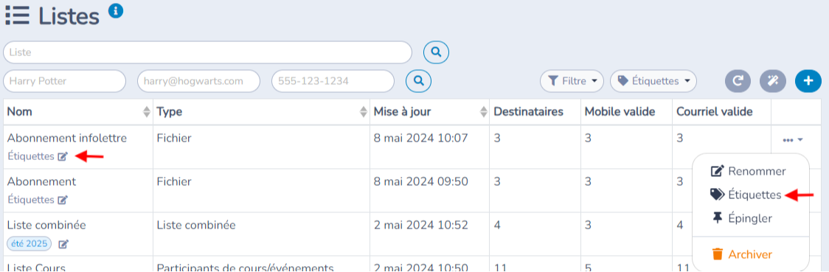This screenshot has width=829, height=272.
Task: Choose Étiquettes in the context menu
Action: [746, 195]
